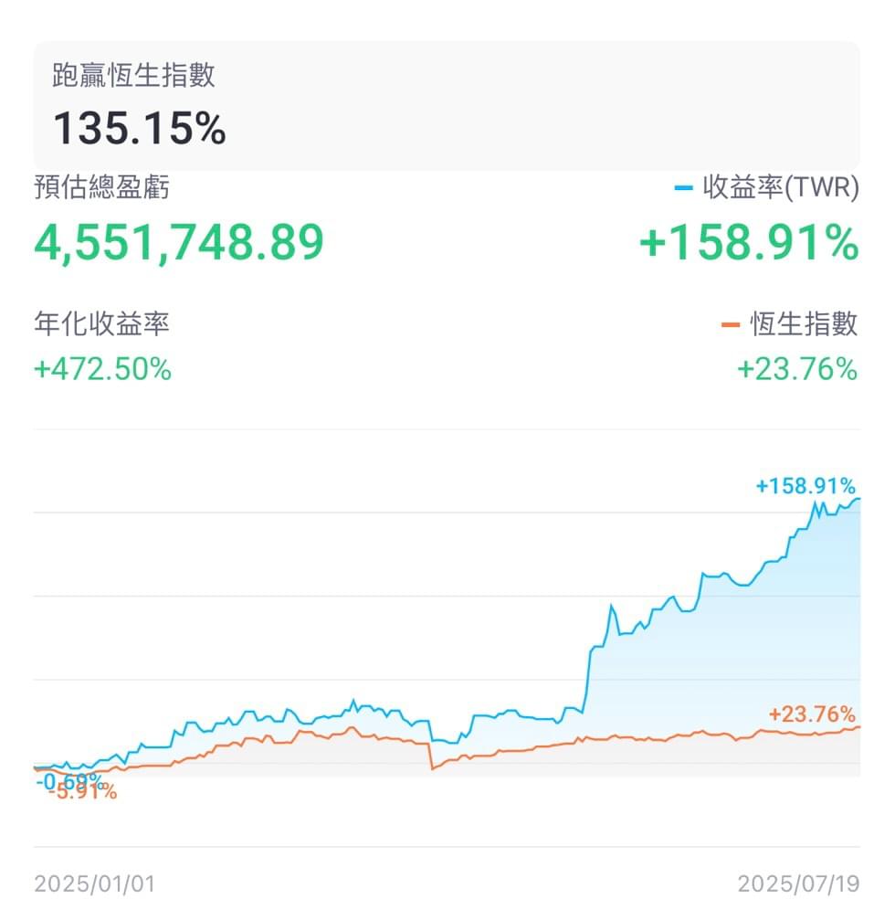
Task: Click the blue +158.91% chart endpoint label
Action: (x=805, y=486)
